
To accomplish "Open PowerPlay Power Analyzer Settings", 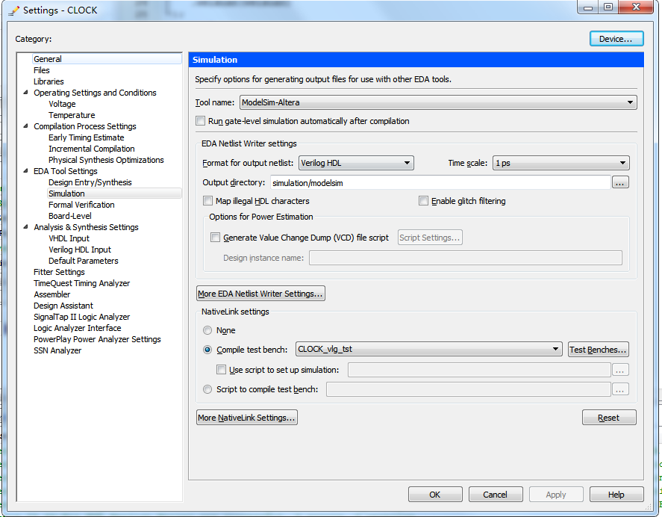I will (x=97, y=339).
